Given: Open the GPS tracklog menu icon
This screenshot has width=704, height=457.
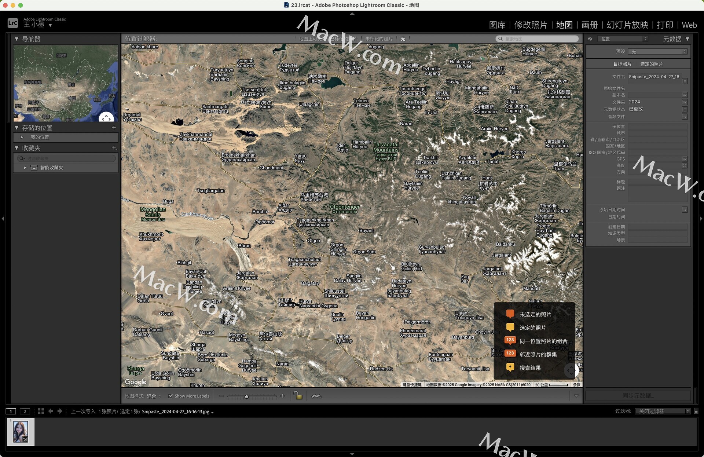Looking at the screenshot, I should point(316,396).
